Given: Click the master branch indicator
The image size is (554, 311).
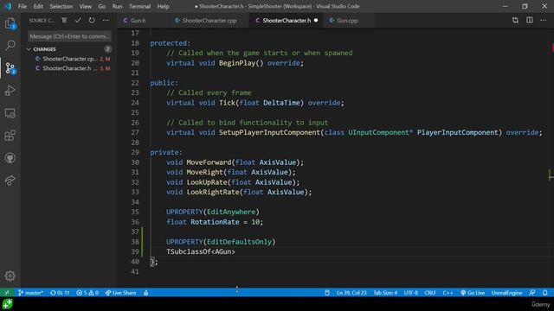Looking at the screenshot, I should (30, 293).
